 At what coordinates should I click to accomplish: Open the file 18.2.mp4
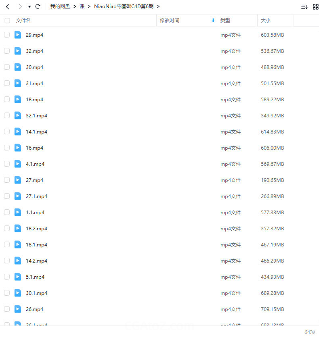[36, 228]
